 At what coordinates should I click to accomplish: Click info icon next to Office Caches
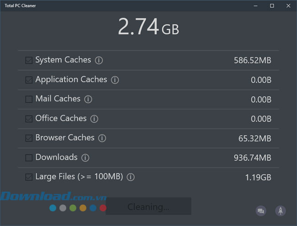click(94, 119)
